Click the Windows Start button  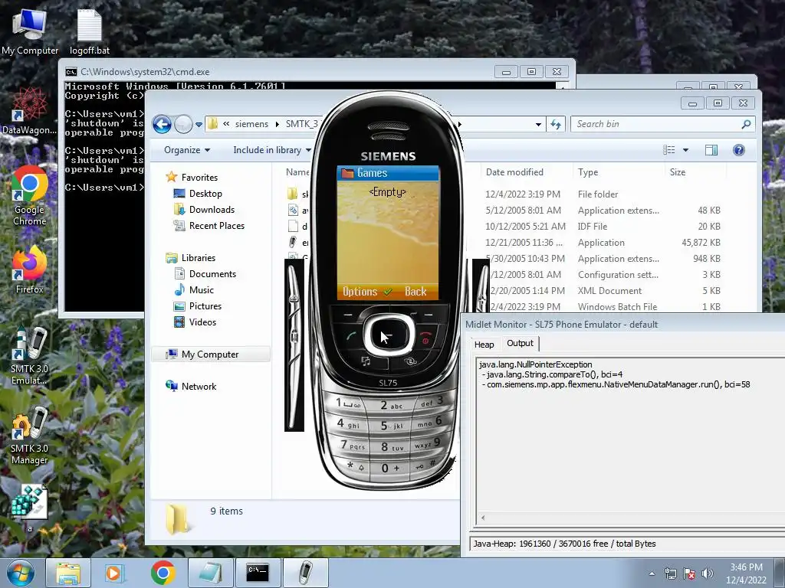(21, 573)
